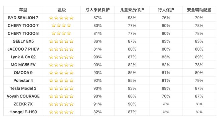Image resolution: width=221 pixels, height=122 pixels.
Task: Select the 成人乘员保护 column header
Action: pos(97,10)
